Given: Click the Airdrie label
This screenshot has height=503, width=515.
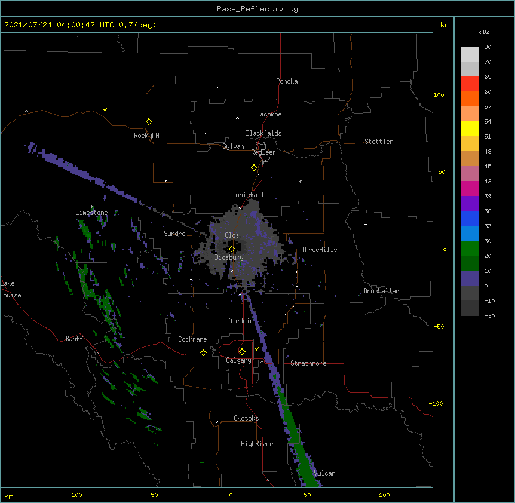Looking at the screenshot, I should click(241, 321).
